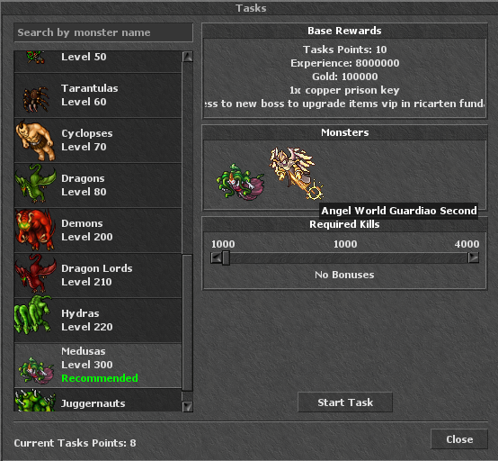Screen dimensions: 498x461
Task: Click the Required Kills slider handle
Action: click(226, 258)
